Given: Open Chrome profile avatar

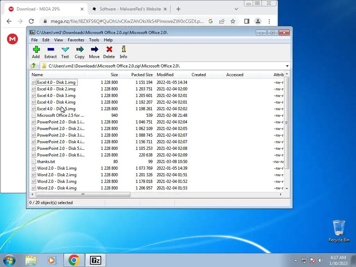Looking at the screenshot, I should pyautogui.click(x=258, y=21).
